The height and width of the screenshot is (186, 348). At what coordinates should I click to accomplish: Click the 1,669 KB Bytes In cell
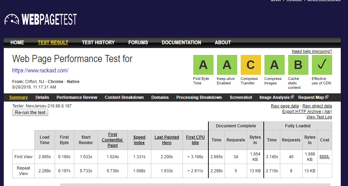(310, 157)
